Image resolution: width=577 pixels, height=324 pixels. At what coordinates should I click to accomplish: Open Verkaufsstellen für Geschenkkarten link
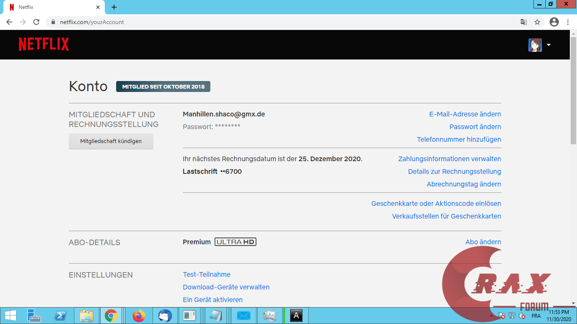coord(446,216)
